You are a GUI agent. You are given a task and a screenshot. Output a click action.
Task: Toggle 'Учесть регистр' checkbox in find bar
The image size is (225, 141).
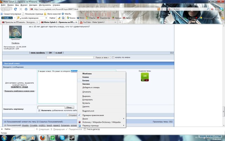(85, 129)
